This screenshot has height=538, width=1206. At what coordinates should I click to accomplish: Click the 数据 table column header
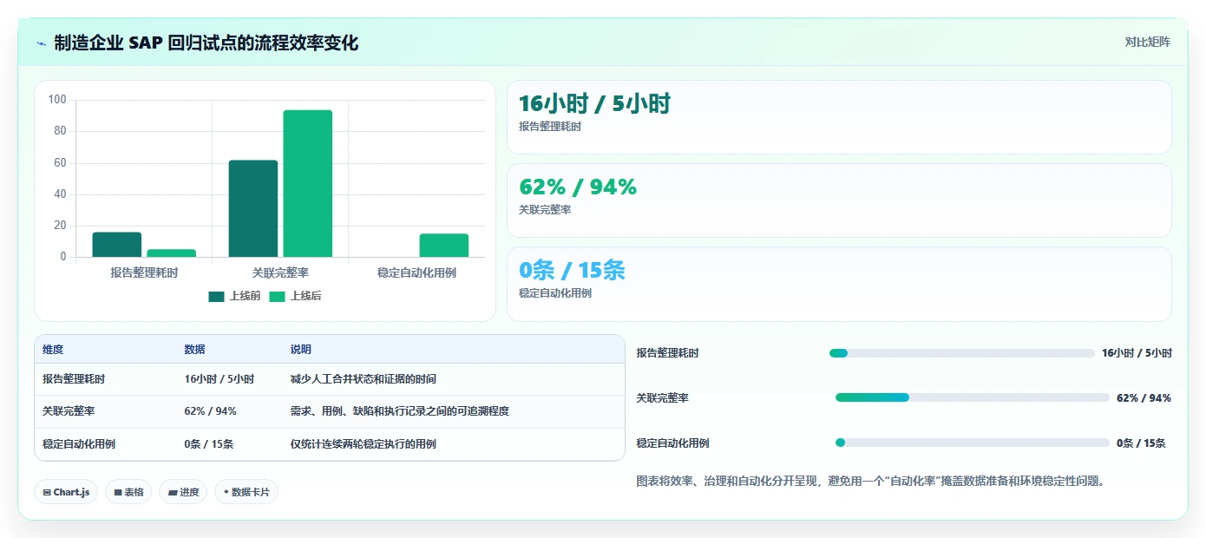pyautogui.click(x=194, y=350)
